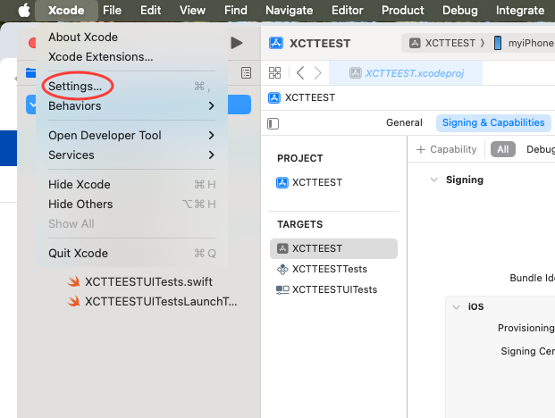Switch to Signing & Capabilities tab

pyautogui.click(x=493, y=122)
